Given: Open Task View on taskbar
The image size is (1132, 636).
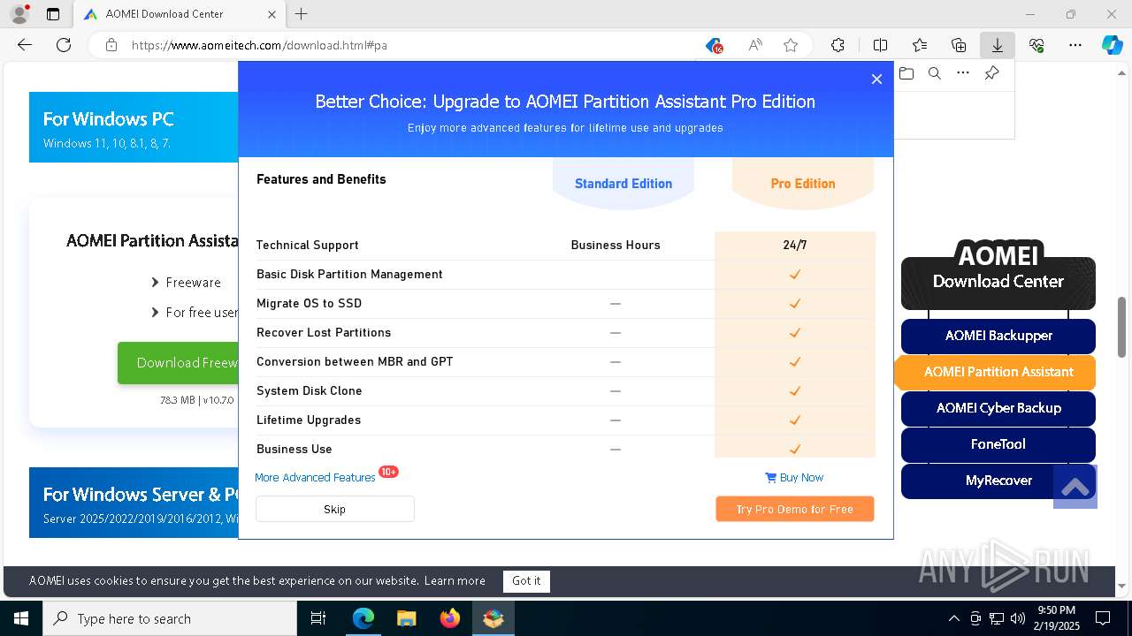Looking at the screenshot, I should point(318,618).
